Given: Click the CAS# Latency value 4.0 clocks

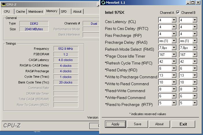Looking at the screenshot, I should 66,60.
